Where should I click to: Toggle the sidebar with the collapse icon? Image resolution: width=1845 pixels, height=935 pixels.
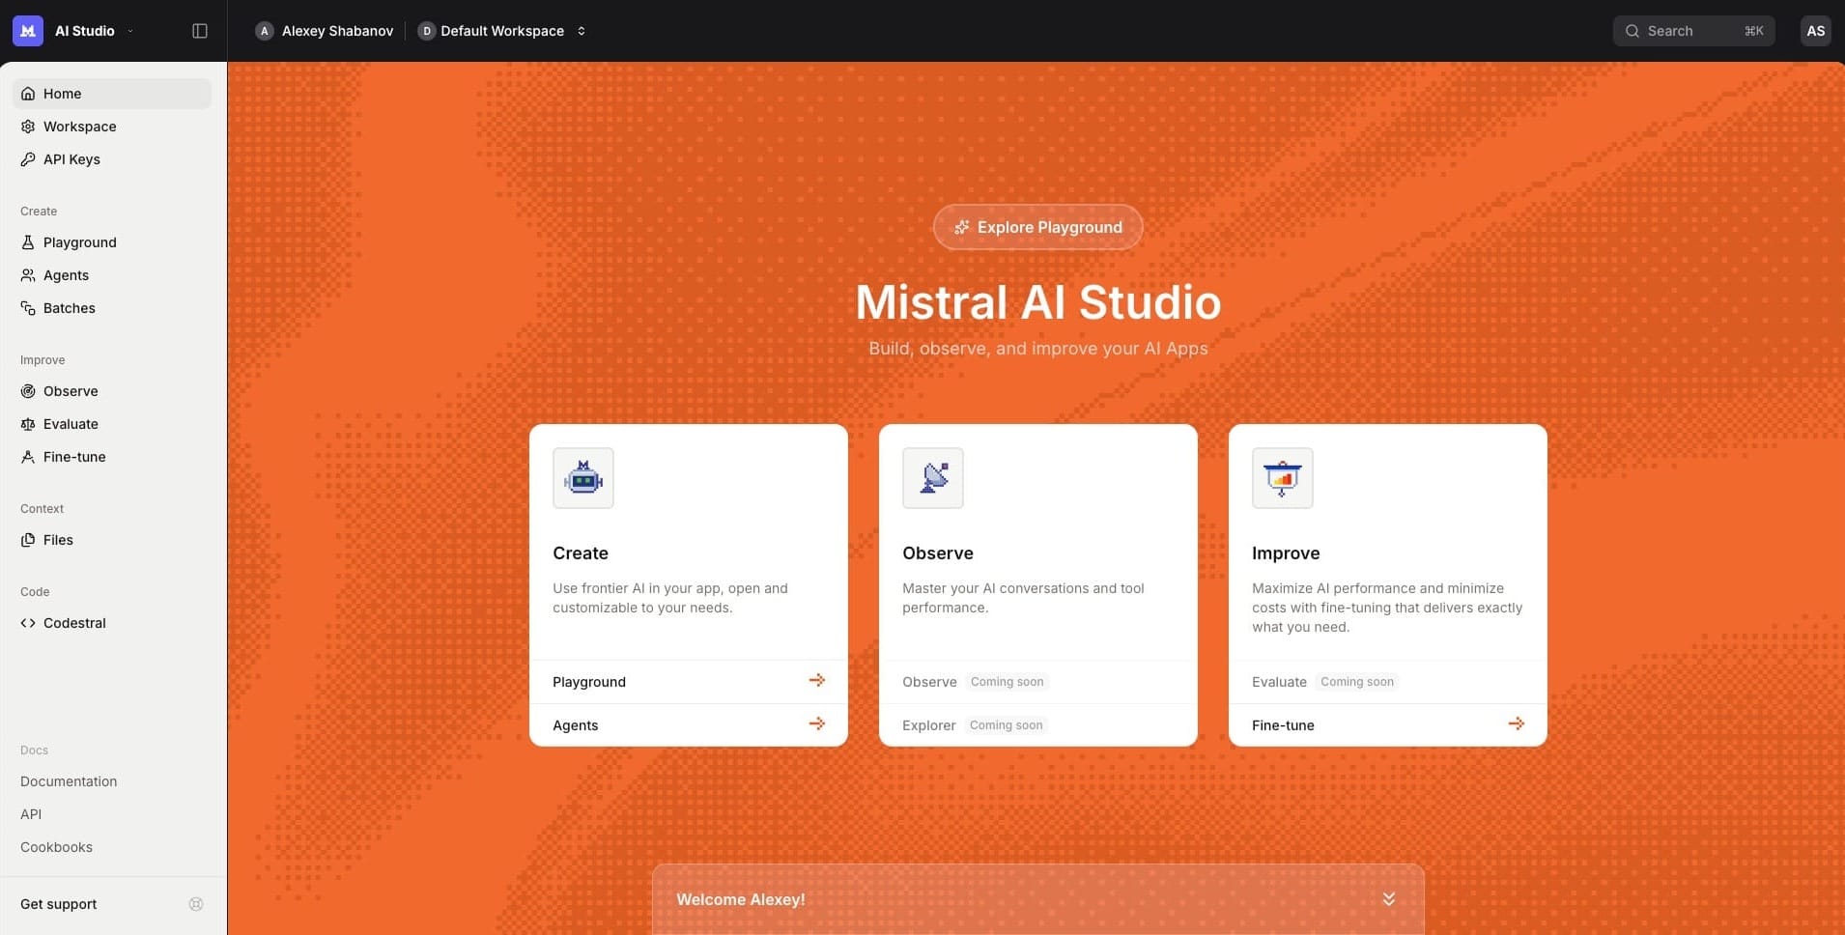point(199,30)
